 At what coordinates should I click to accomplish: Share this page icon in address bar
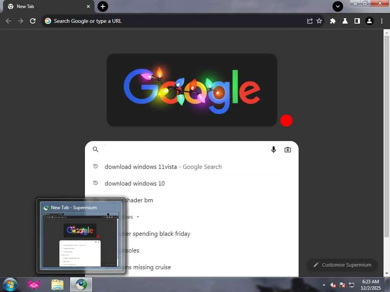point(310,21)
